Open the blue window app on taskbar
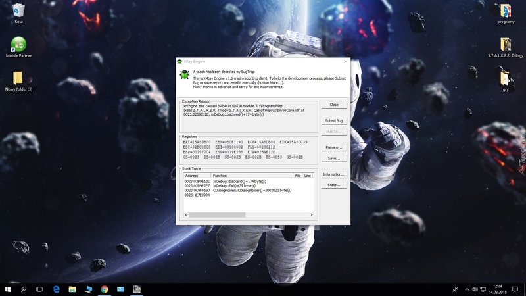Image resolution: width=526 pixels, height=296 pixels. click(x=120, y=289)
